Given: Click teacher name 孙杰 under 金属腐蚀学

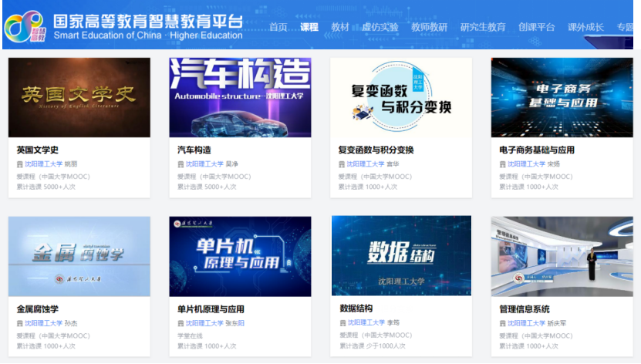Looking at the screenshot, I should (71, 323).
